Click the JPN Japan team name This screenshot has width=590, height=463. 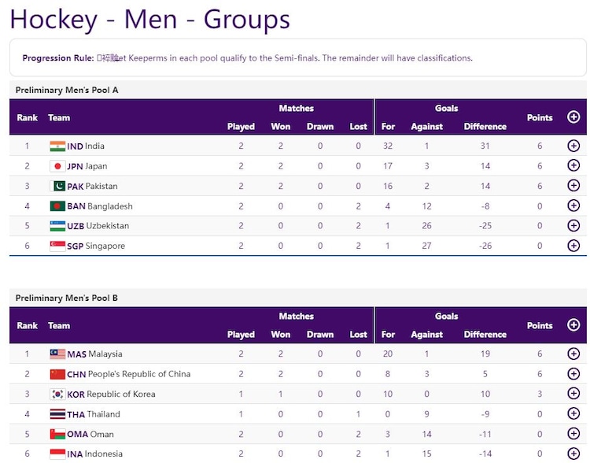click(x=87, y=166)
